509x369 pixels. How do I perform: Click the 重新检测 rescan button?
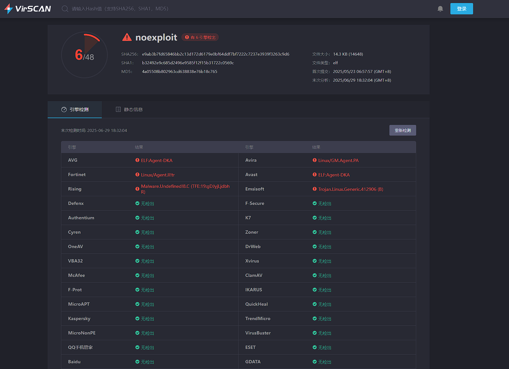click(403, 130)
